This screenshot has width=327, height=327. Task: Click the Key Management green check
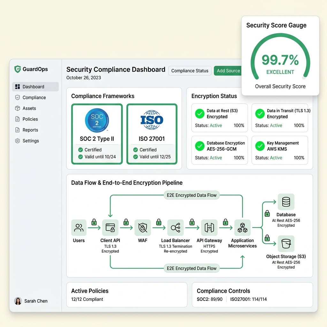(260, 146)
